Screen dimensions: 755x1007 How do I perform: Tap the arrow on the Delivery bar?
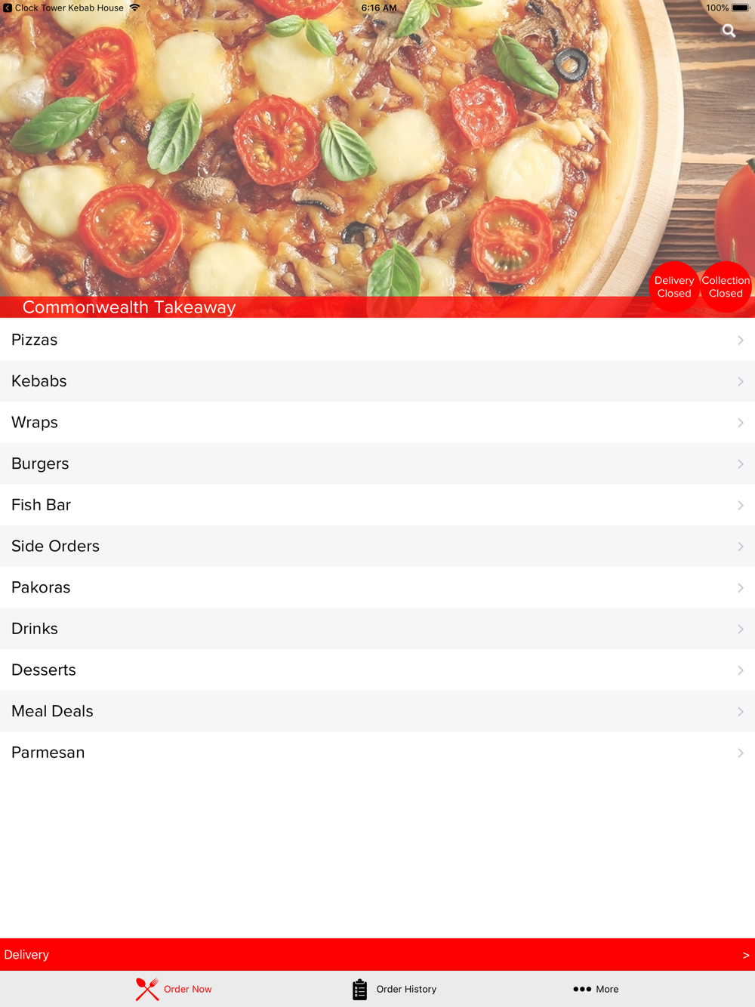(746, 955)
